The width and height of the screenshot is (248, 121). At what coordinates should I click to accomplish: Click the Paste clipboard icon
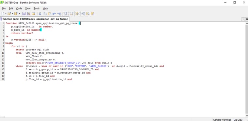point(50,14)
